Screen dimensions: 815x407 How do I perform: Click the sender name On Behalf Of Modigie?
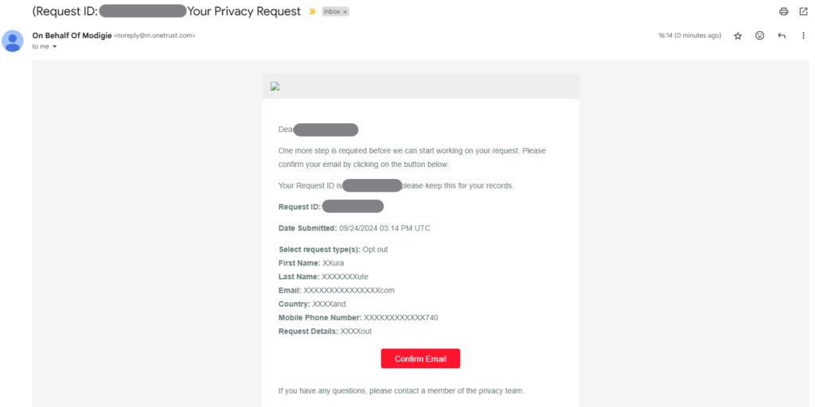[x=72, y=35]
